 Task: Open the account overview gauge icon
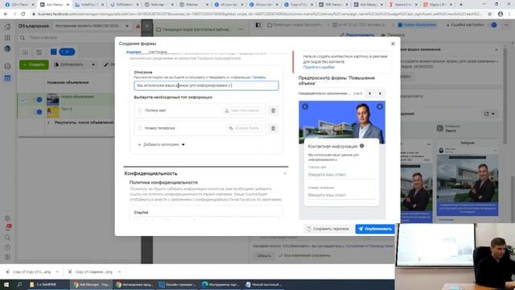7,66
